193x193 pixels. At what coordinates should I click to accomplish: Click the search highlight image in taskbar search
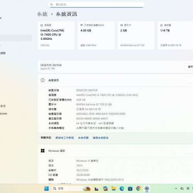pyautogui.click(x=86, y=189)
